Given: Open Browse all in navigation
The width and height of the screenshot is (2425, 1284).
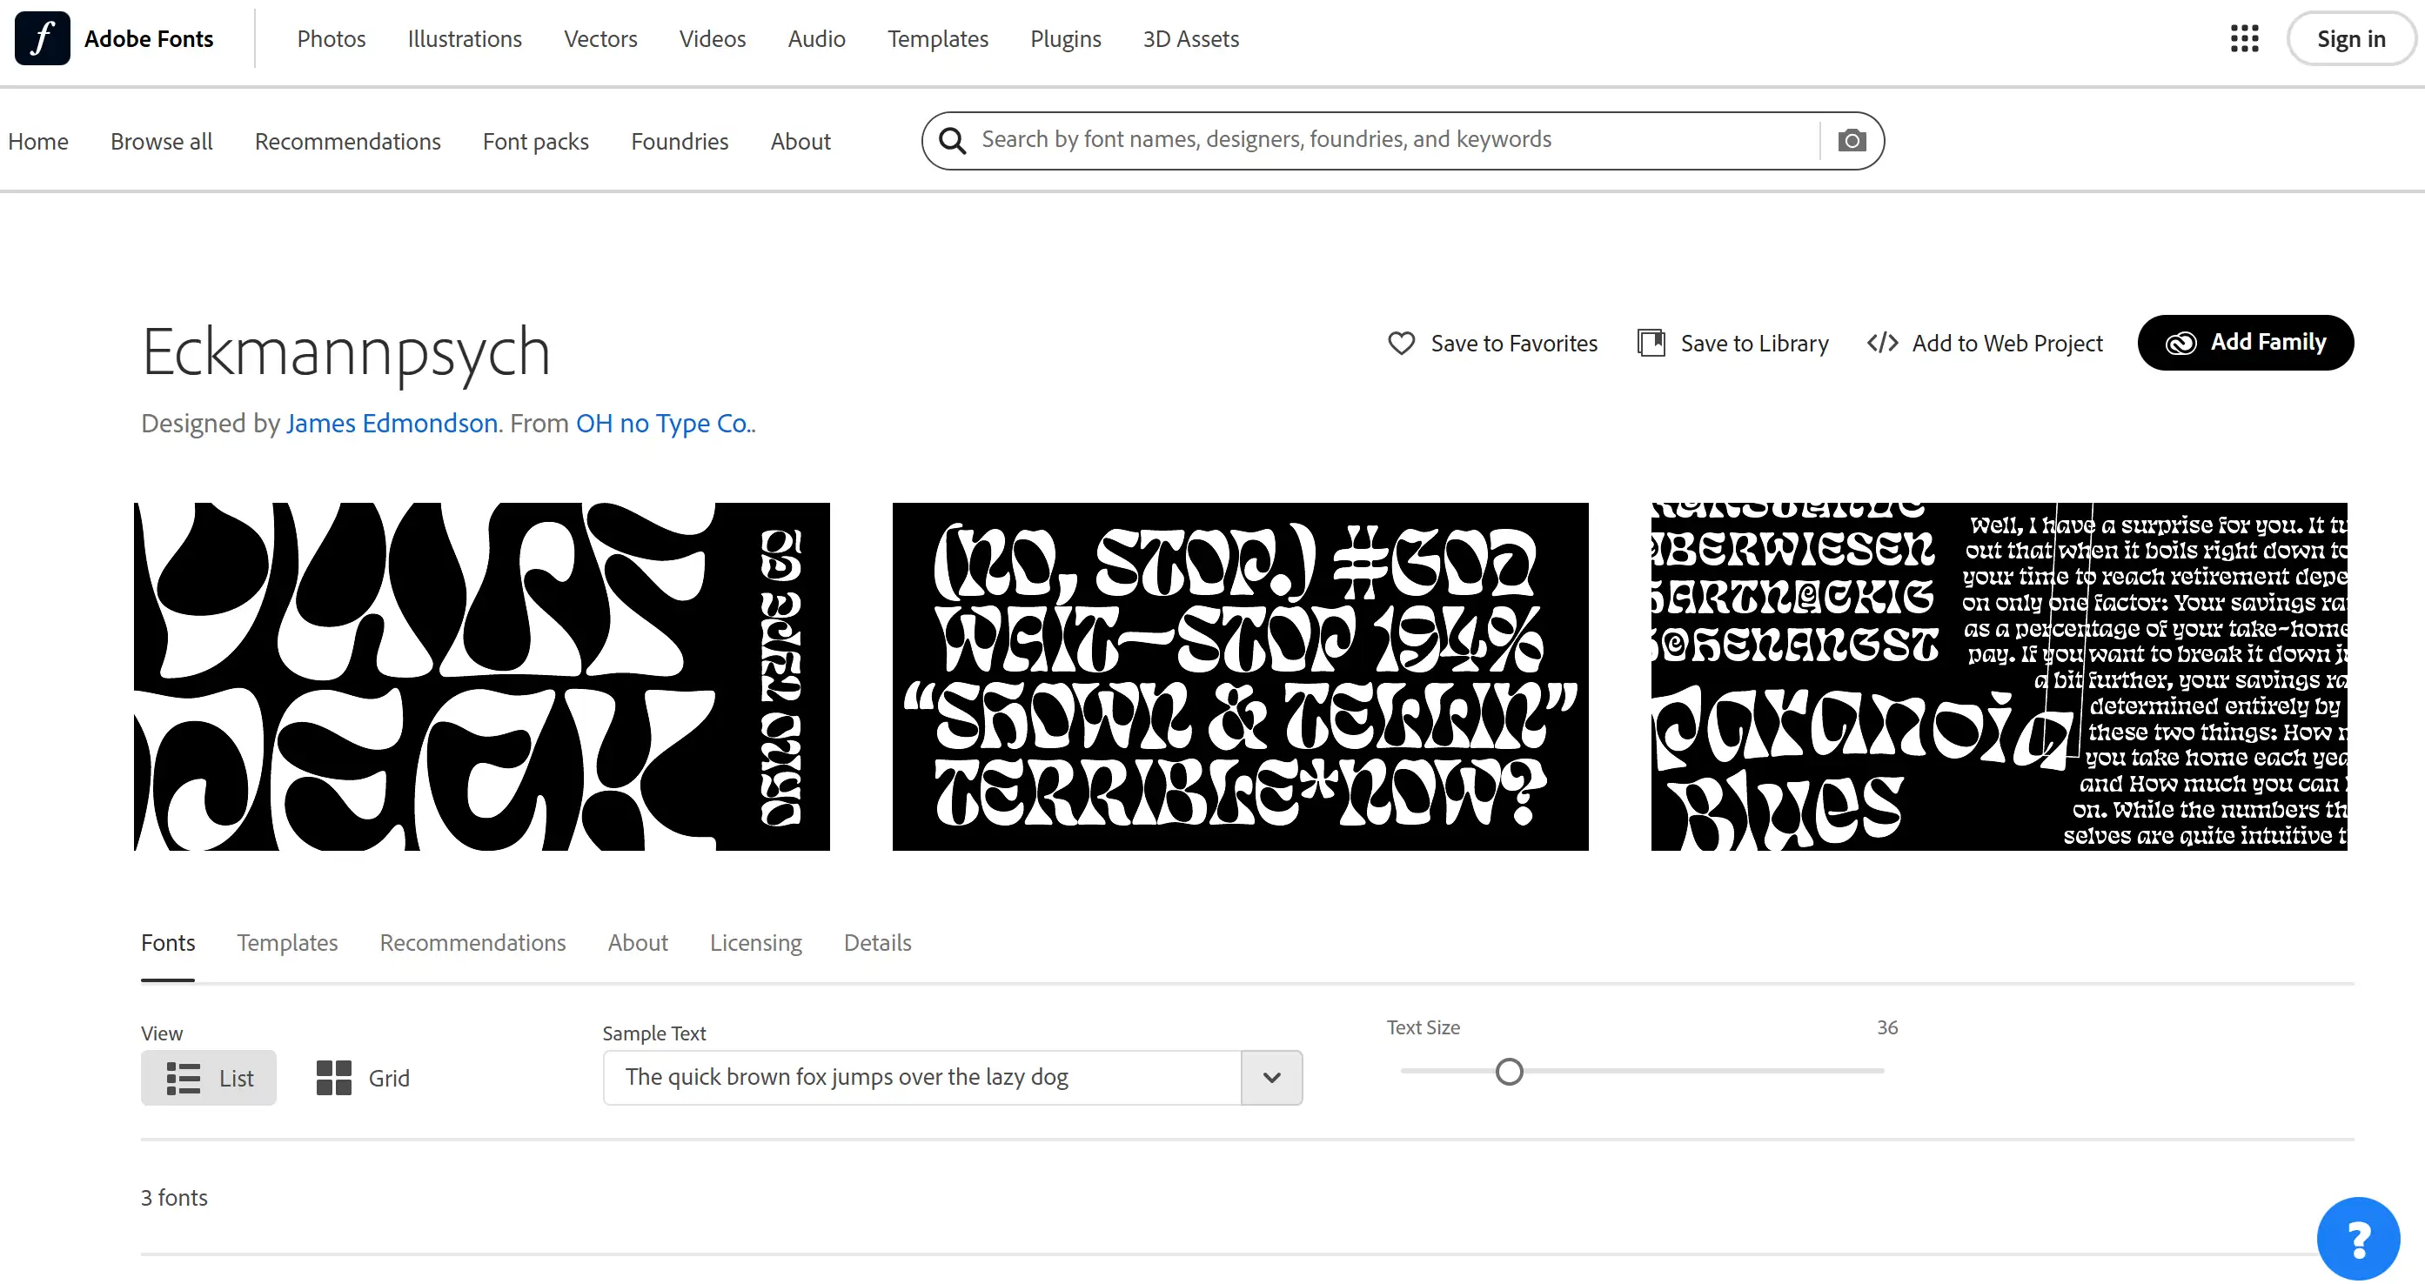Looking at the screenshot, I should point(161,141).
